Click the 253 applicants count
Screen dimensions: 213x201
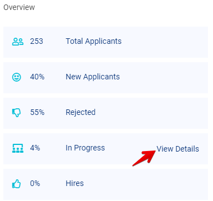point(37,41)
